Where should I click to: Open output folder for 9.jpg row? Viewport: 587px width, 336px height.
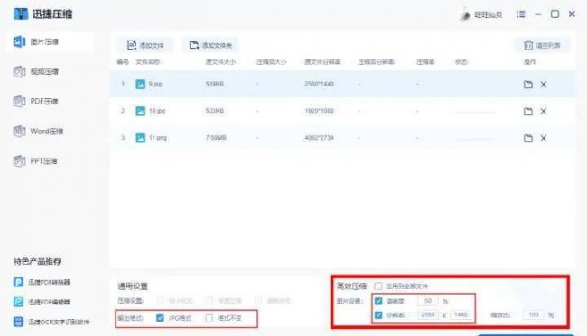click(x=528, y=85)
